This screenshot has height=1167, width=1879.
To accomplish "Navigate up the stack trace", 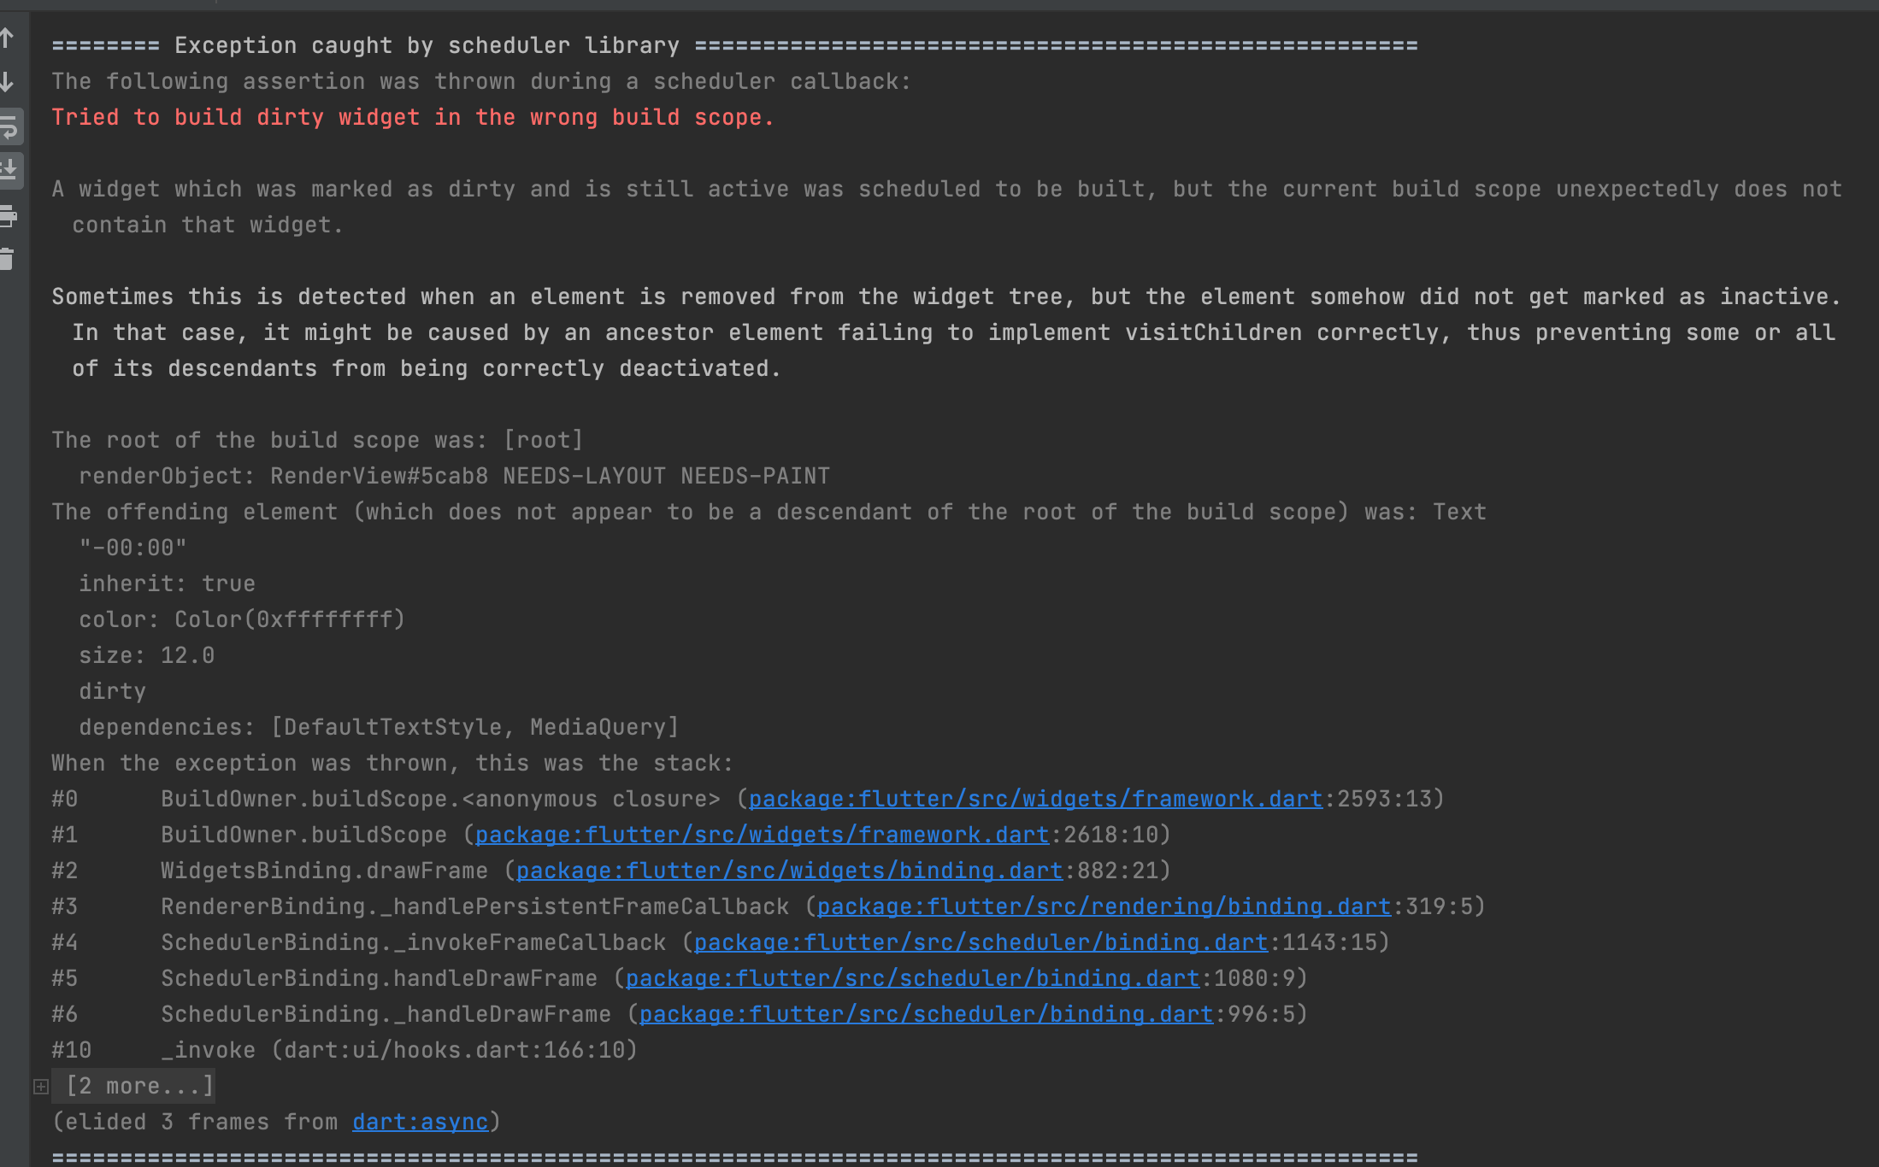I will click(9, 38).
